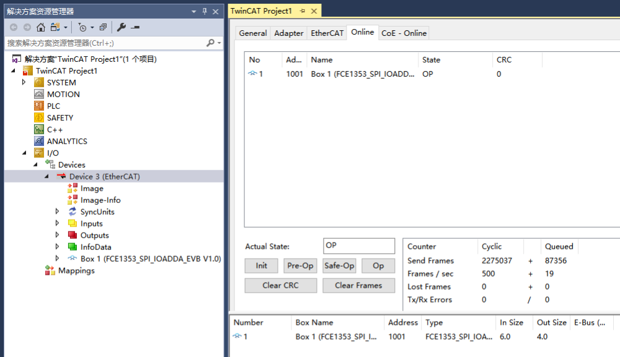Image resolution: width=620 pixels, height=357 pixels.
Task: Click the yellow Inputs icon
Action: tap(73, 223)
